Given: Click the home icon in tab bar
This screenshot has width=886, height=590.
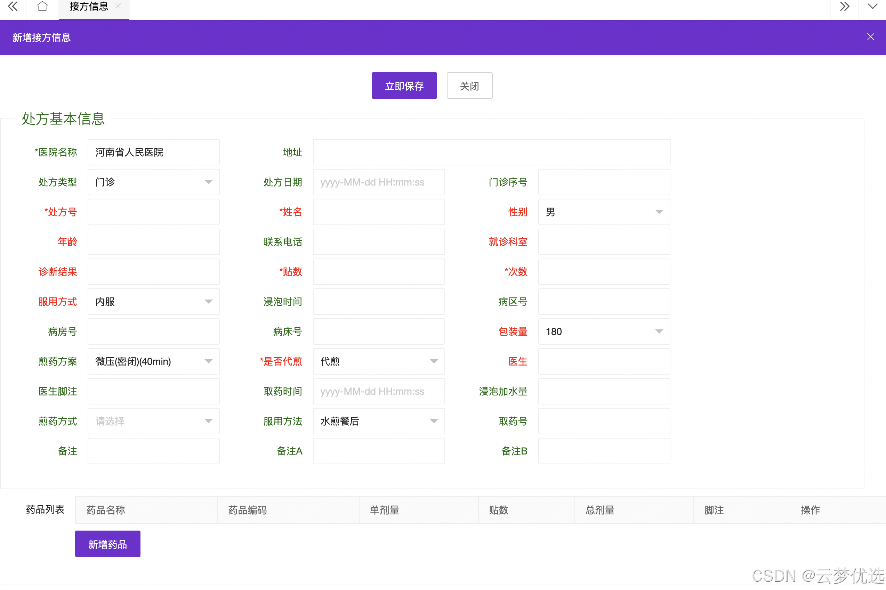Looking at the screenshot, I should point(42,6).
